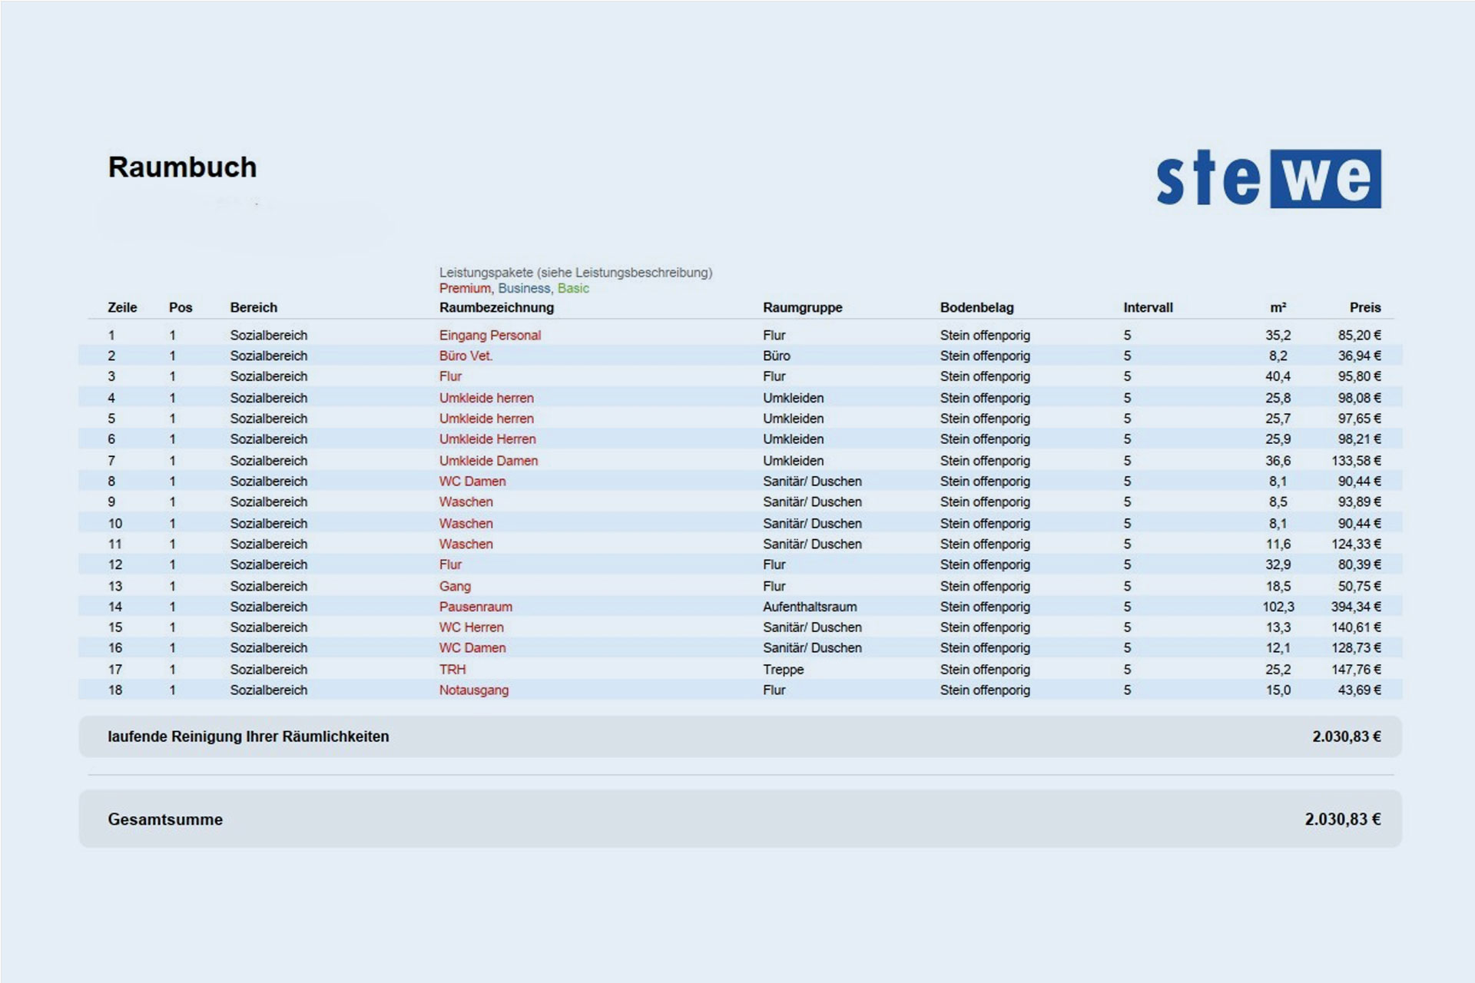Click the Business package label
Screen dimensions: 1475x983
coord(524,288)
